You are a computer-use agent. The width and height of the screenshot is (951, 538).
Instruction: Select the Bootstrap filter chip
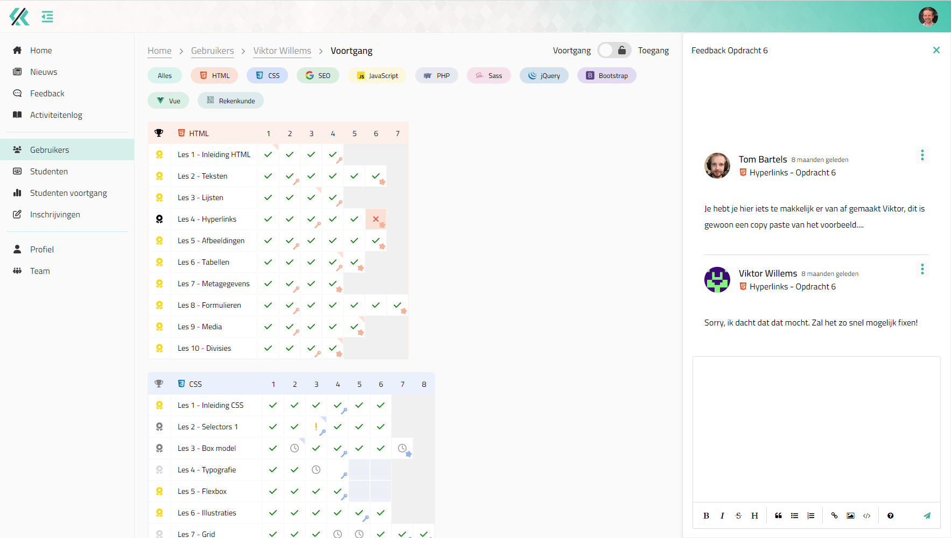coord(607,76)
